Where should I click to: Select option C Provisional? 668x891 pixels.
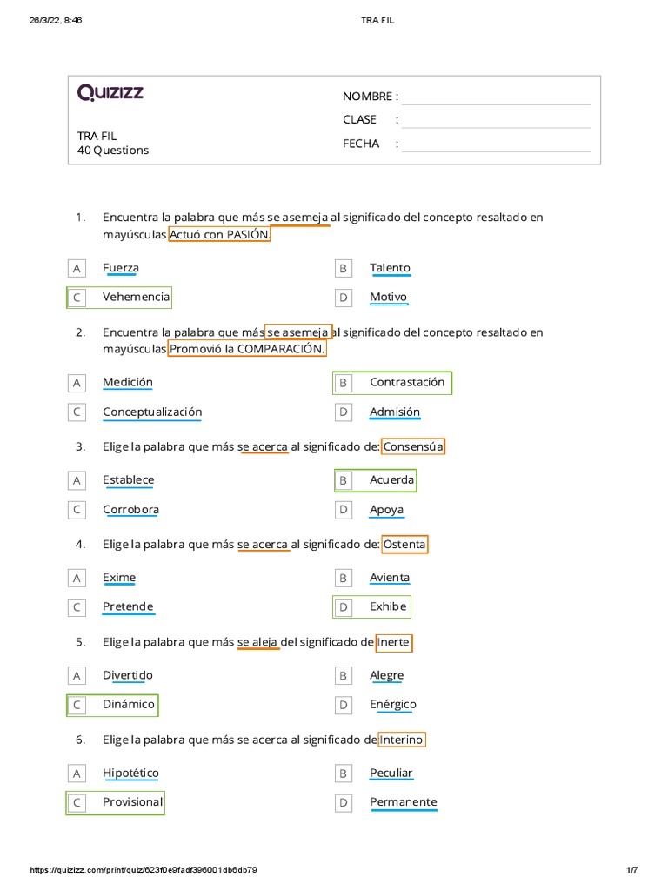pyautogui.click(x=132, y=802)
